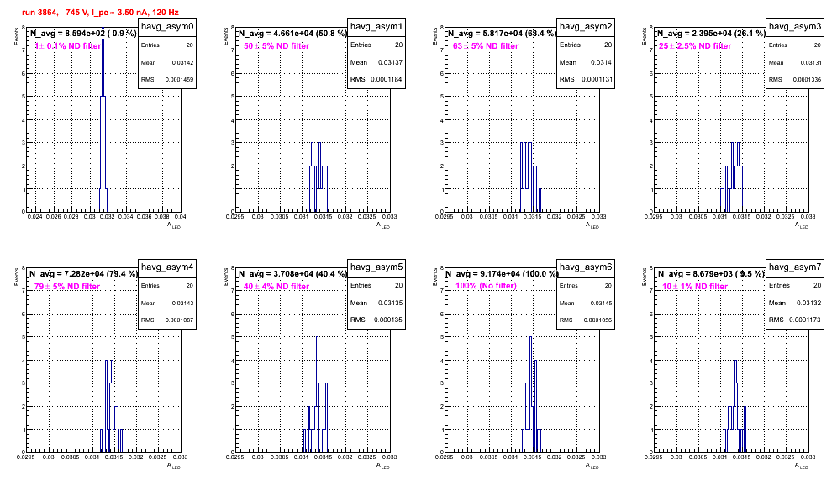Click Mean 0.03131 in havg_asym3 stats
Image resolution: width=837 pixels, height=481 pixels.
795,62
